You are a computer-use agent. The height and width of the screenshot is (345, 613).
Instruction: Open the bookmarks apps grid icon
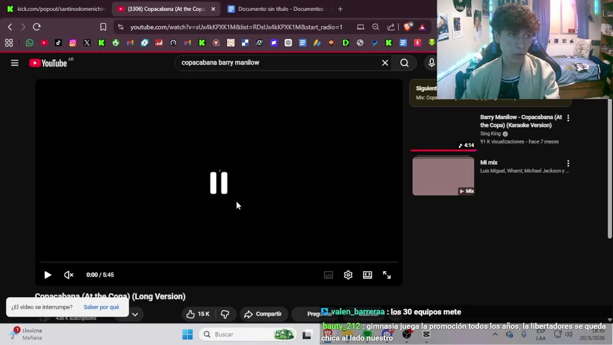[x=9, y=43]
